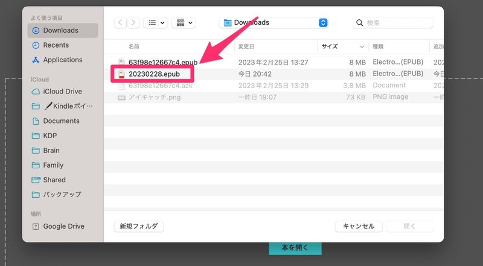This screenshot has width=483, height=266.
Task: Click the バックアップ folder icon
Action: pos(36,195)
